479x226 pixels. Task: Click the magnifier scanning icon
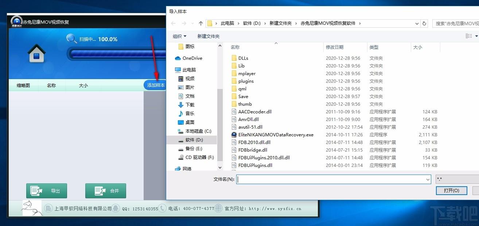71,39
